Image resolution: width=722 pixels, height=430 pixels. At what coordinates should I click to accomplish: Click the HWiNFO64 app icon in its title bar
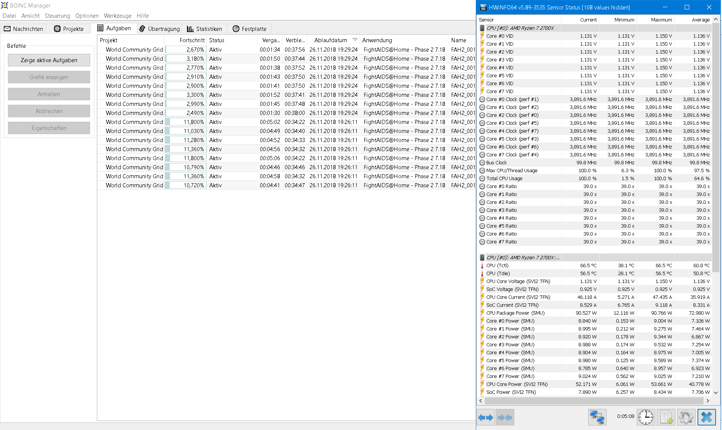(483, 7)
